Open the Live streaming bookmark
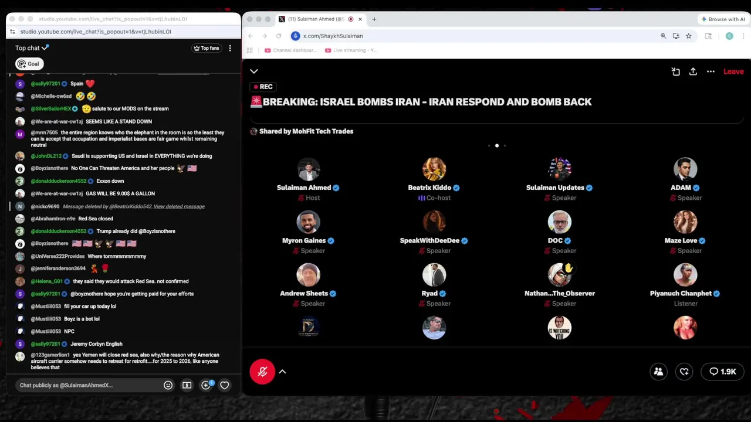The image size is (751, 422). point(351,50)
